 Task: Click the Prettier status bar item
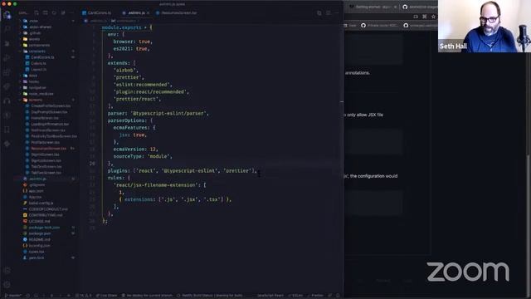tap(315, 296)
